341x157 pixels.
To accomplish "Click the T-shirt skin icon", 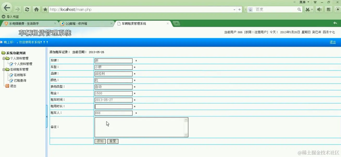I will click(315, 2).
